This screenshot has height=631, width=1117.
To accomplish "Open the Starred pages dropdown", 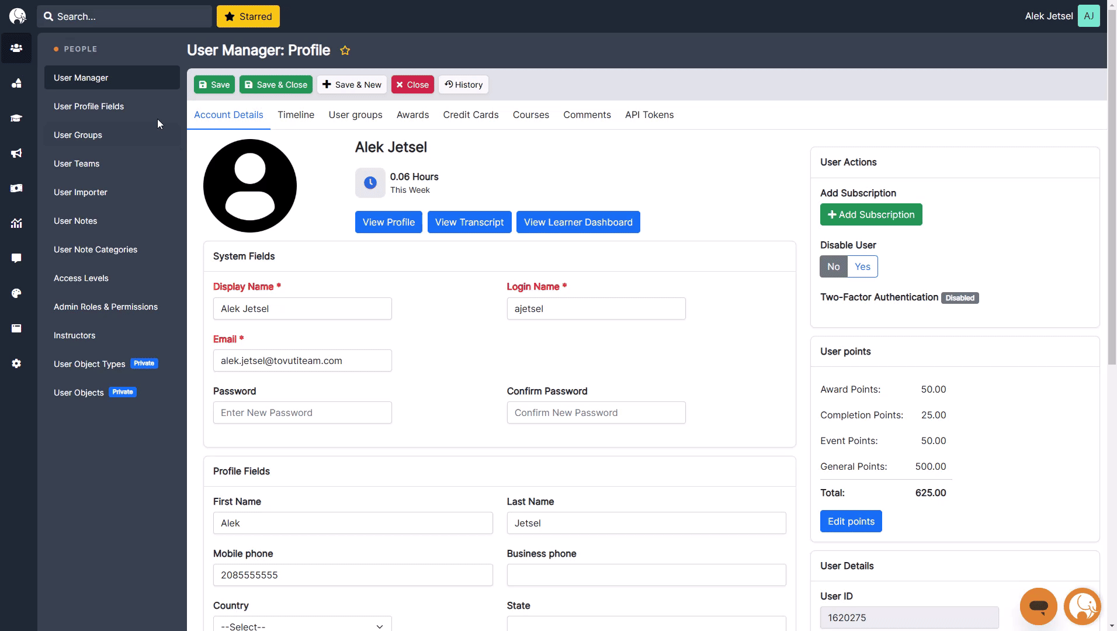I will coord(248,16).
